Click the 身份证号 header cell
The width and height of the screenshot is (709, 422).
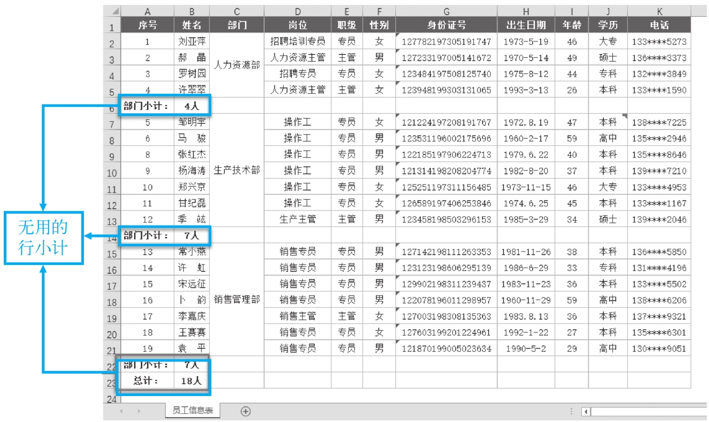[x=446, y=25]
